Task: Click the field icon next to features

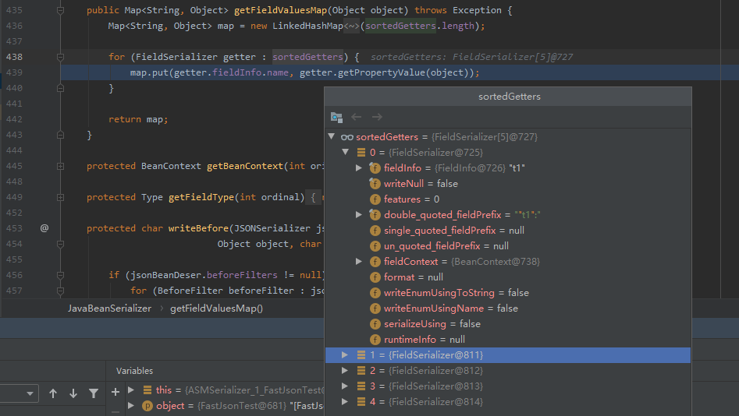Action: (375, 199)
